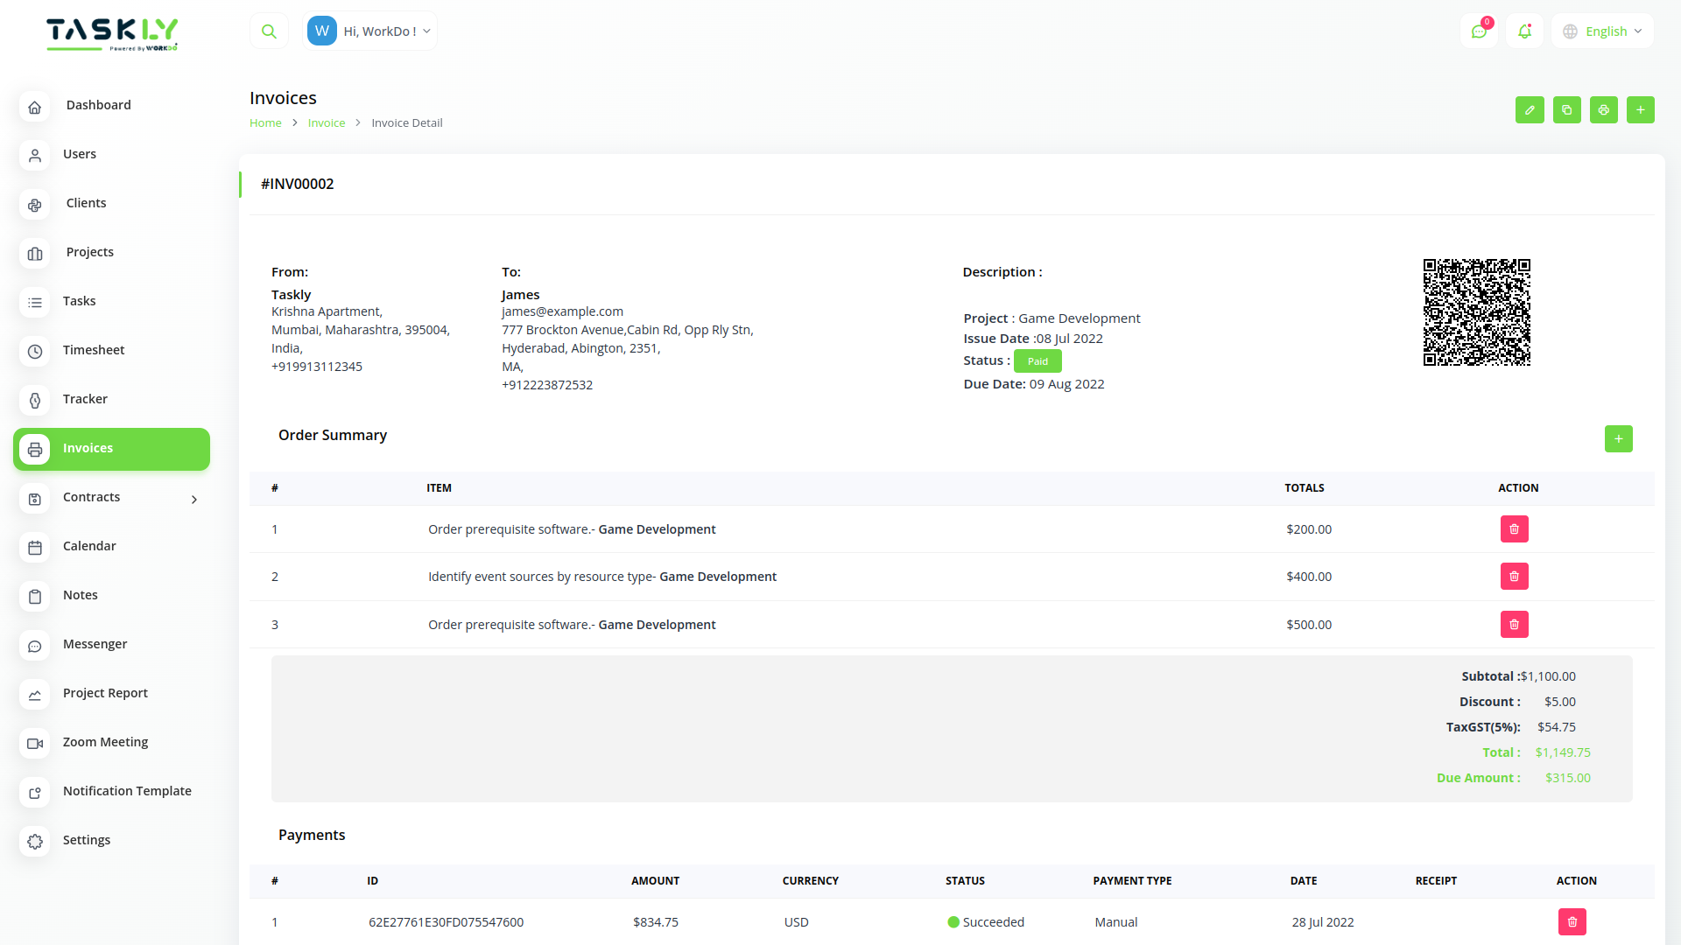The width and height of the screenshot is (1681, 945).
Task: Open the notifications bell icon
Action: click(1524, 31)
